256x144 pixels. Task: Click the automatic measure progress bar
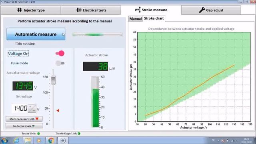pos(98,34)
